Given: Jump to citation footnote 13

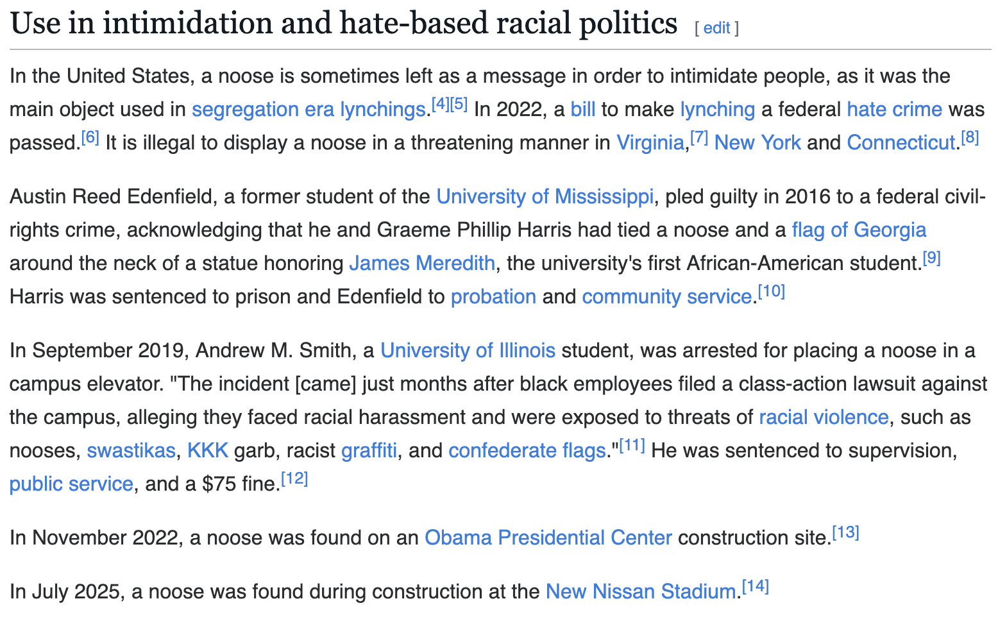Looking at the screenshot, I should [x=845, y=532].
